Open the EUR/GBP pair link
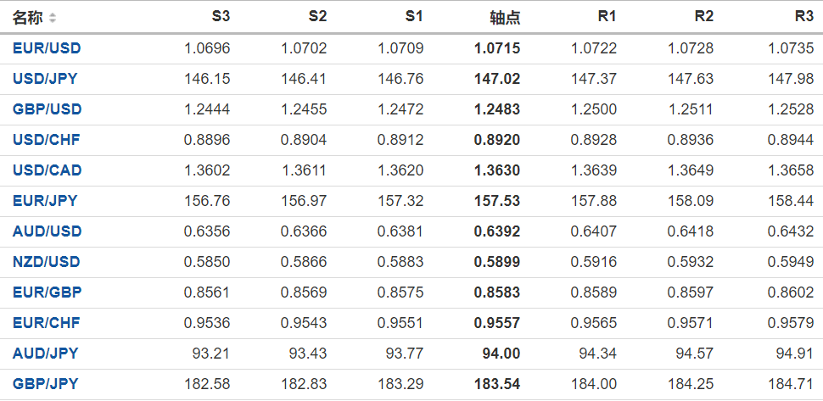823x401 pixels. click(x=46, y=292)
